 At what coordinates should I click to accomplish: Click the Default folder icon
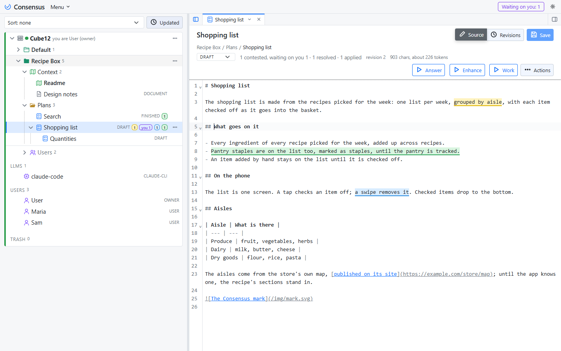[x=26, y=50]
